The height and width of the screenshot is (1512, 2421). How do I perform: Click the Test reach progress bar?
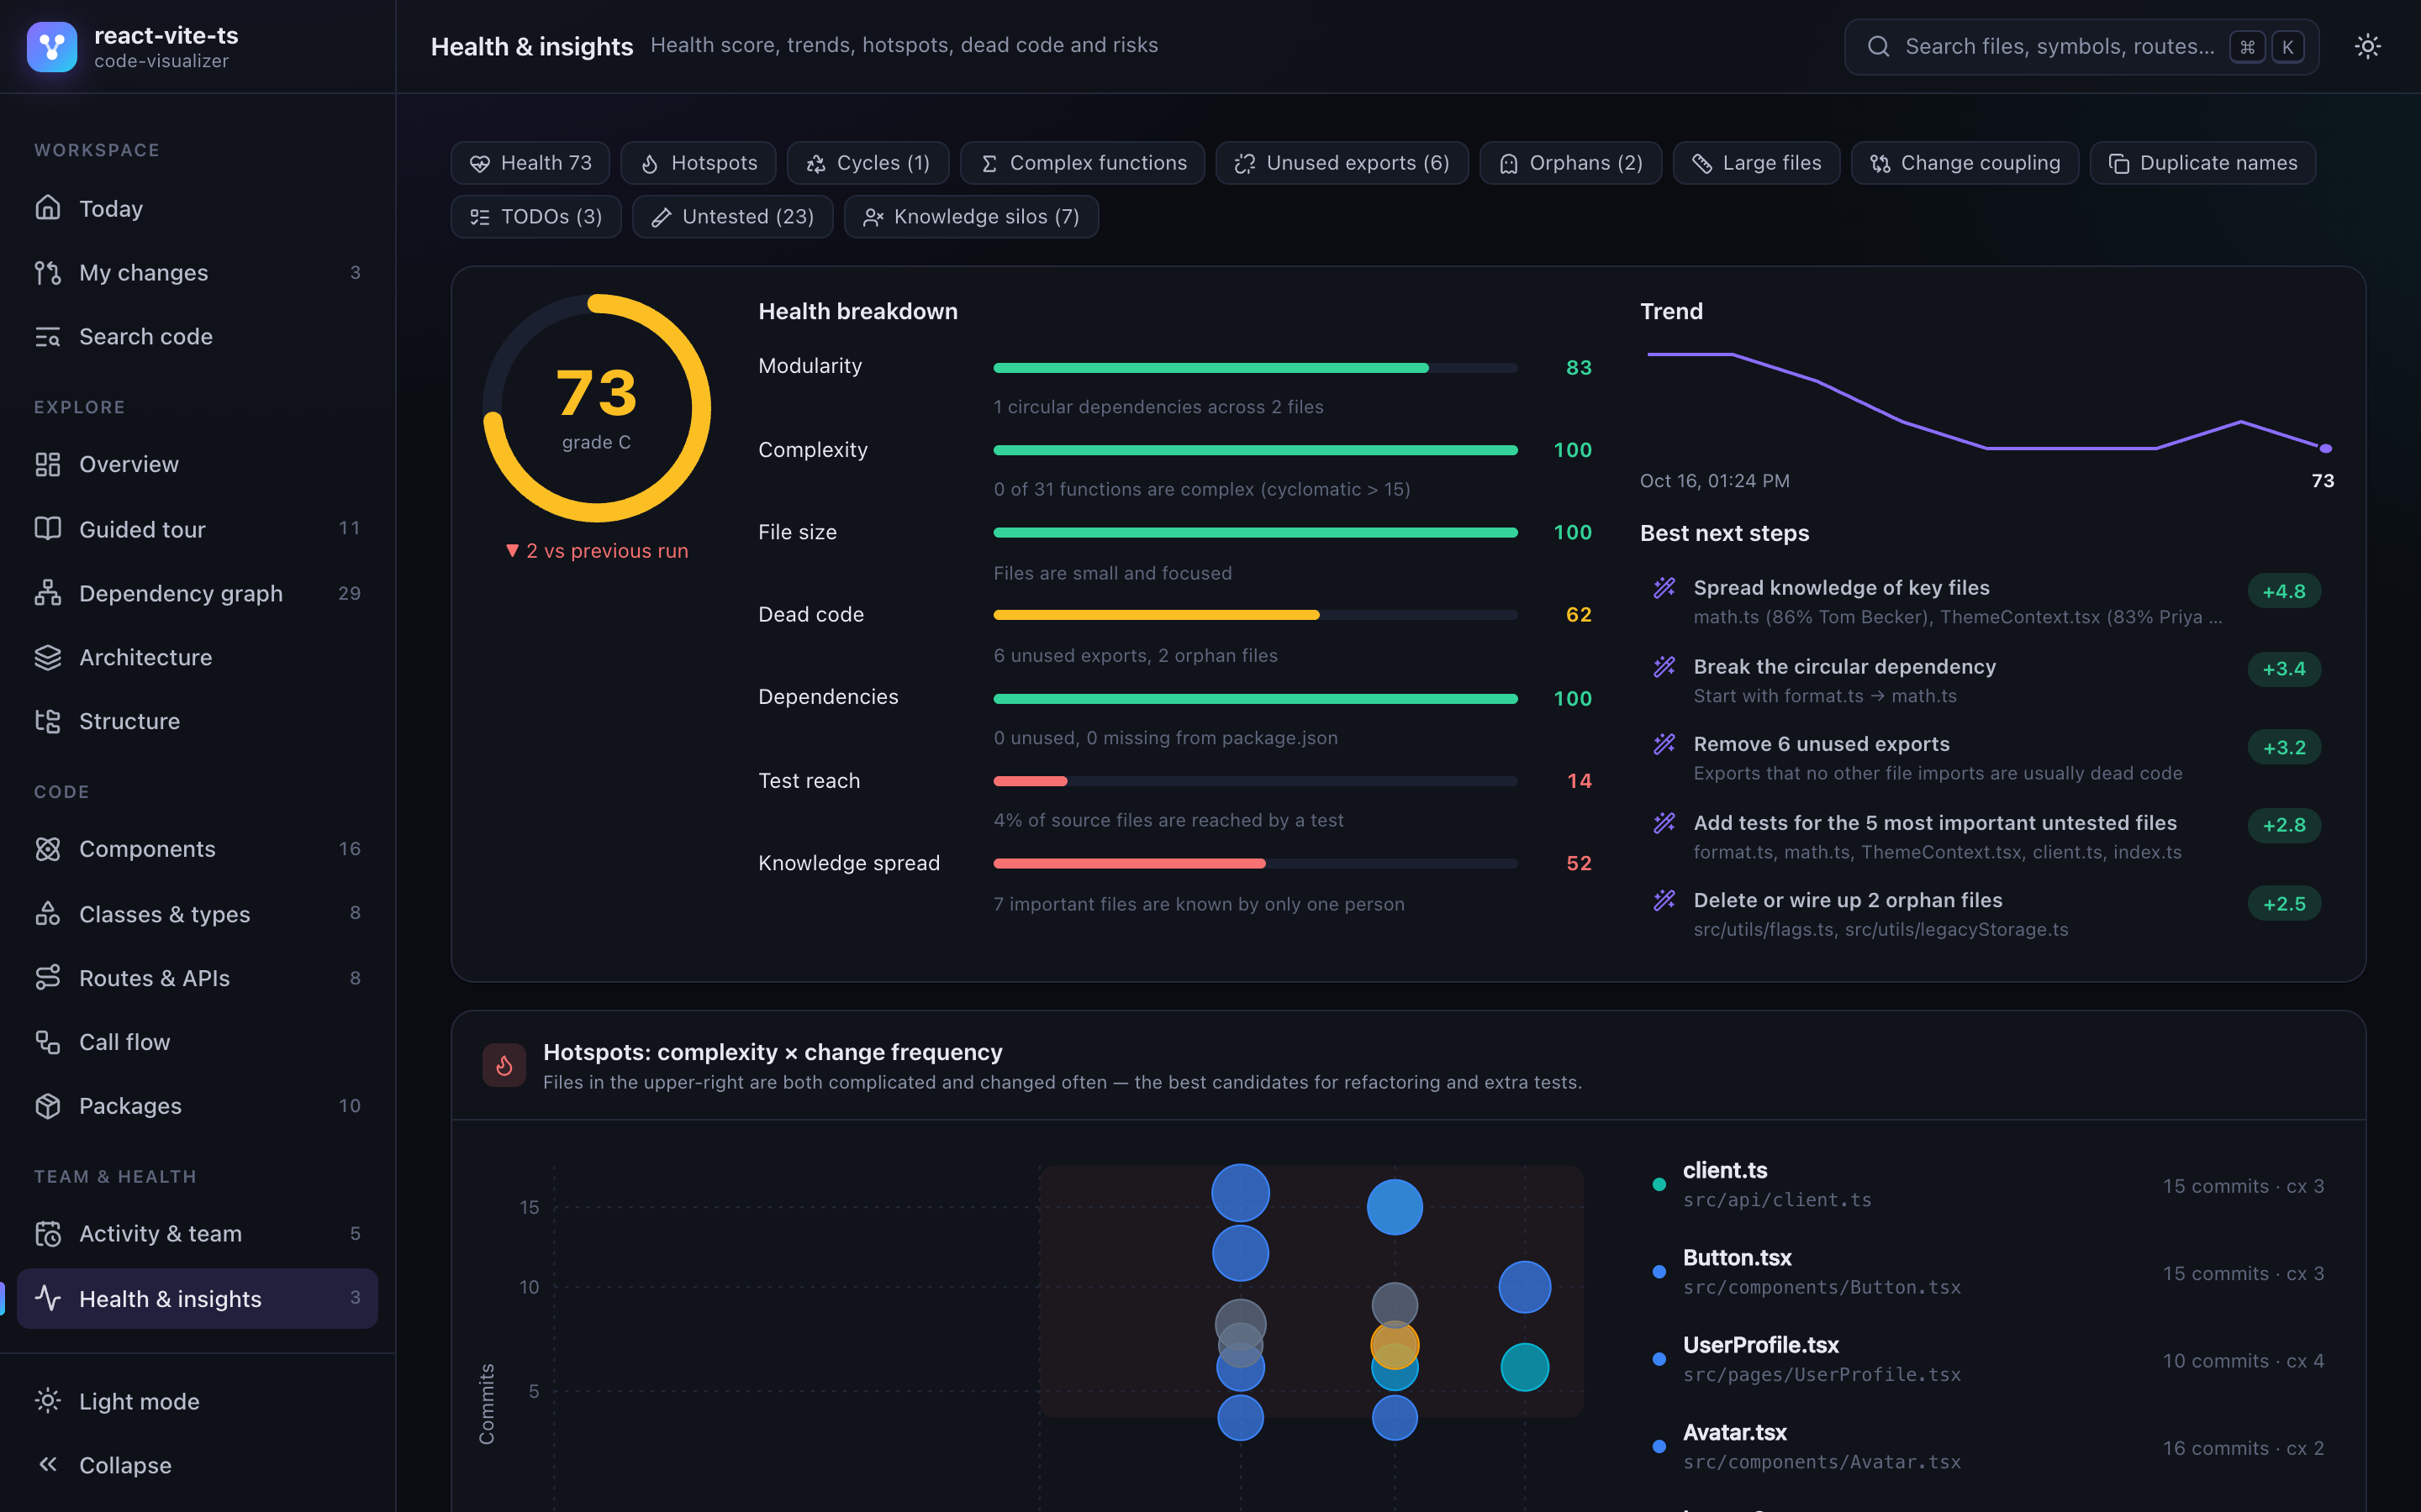[1256, 781]
